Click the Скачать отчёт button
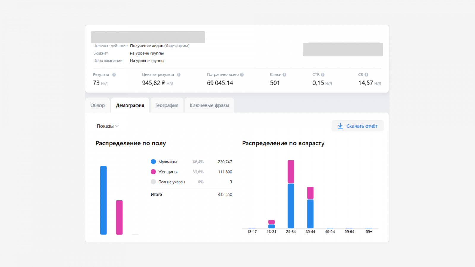475x267 pixels. coord(357,126)
